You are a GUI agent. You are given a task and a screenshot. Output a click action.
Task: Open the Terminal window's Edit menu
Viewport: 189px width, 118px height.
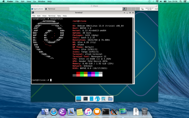coord(39,16)
